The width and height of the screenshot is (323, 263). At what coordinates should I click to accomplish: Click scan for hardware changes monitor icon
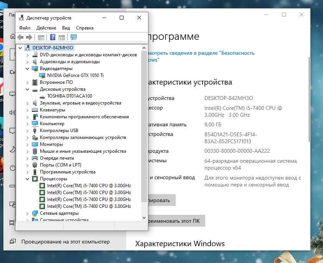(x=74, y=37)
